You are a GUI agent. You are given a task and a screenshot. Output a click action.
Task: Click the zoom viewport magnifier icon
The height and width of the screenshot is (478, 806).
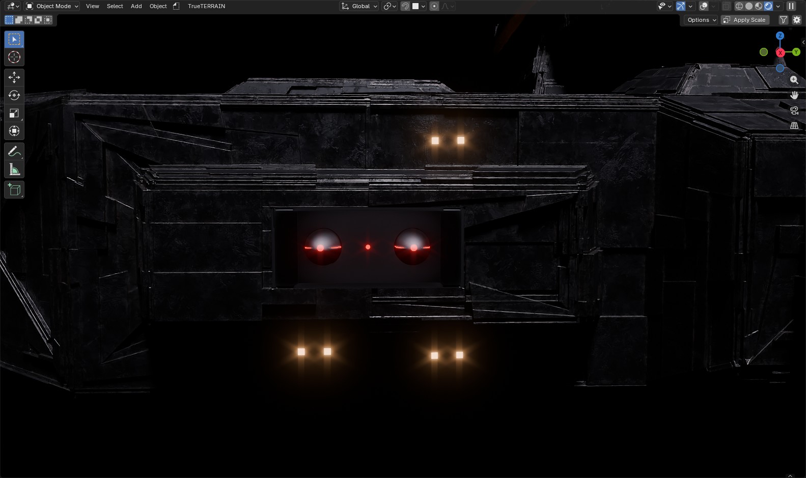pos(794,80)
